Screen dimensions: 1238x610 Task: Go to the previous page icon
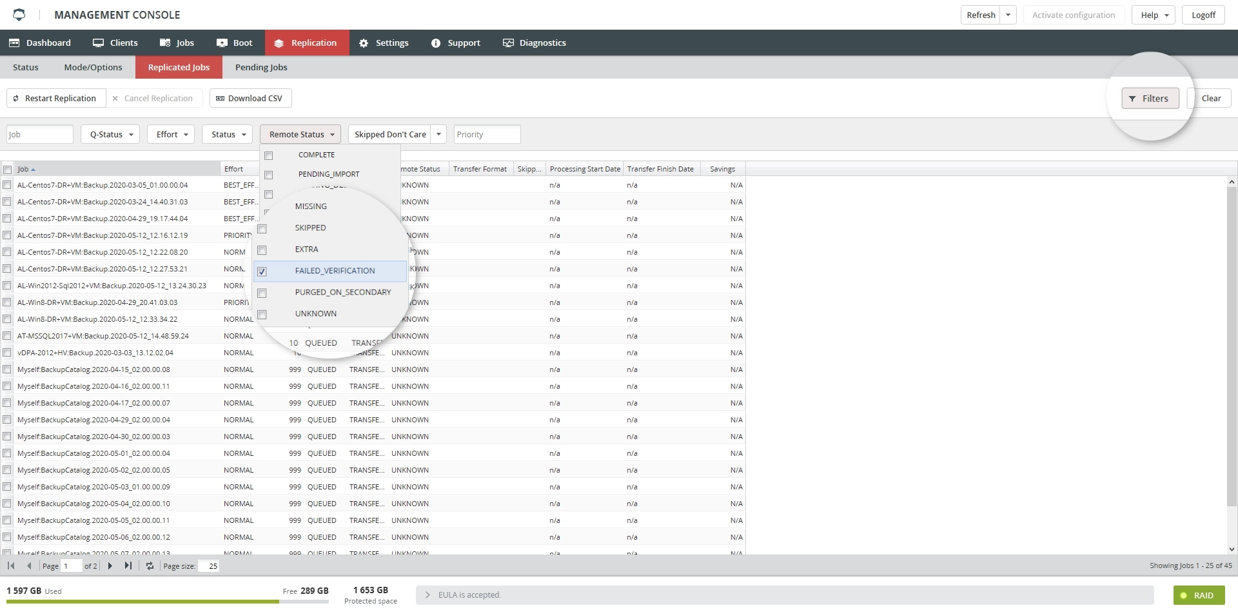[29, 566]
